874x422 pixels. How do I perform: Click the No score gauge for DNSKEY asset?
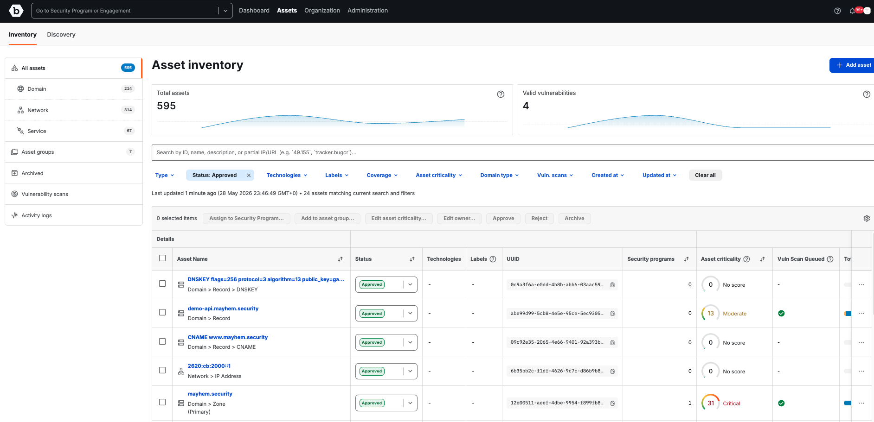[710, 285]
